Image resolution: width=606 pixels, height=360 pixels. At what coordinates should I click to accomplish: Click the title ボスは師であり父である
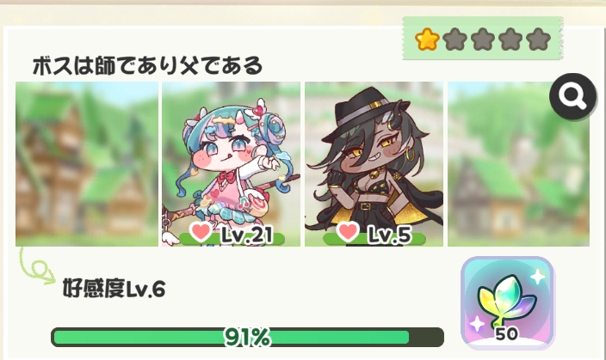[148, 65]
